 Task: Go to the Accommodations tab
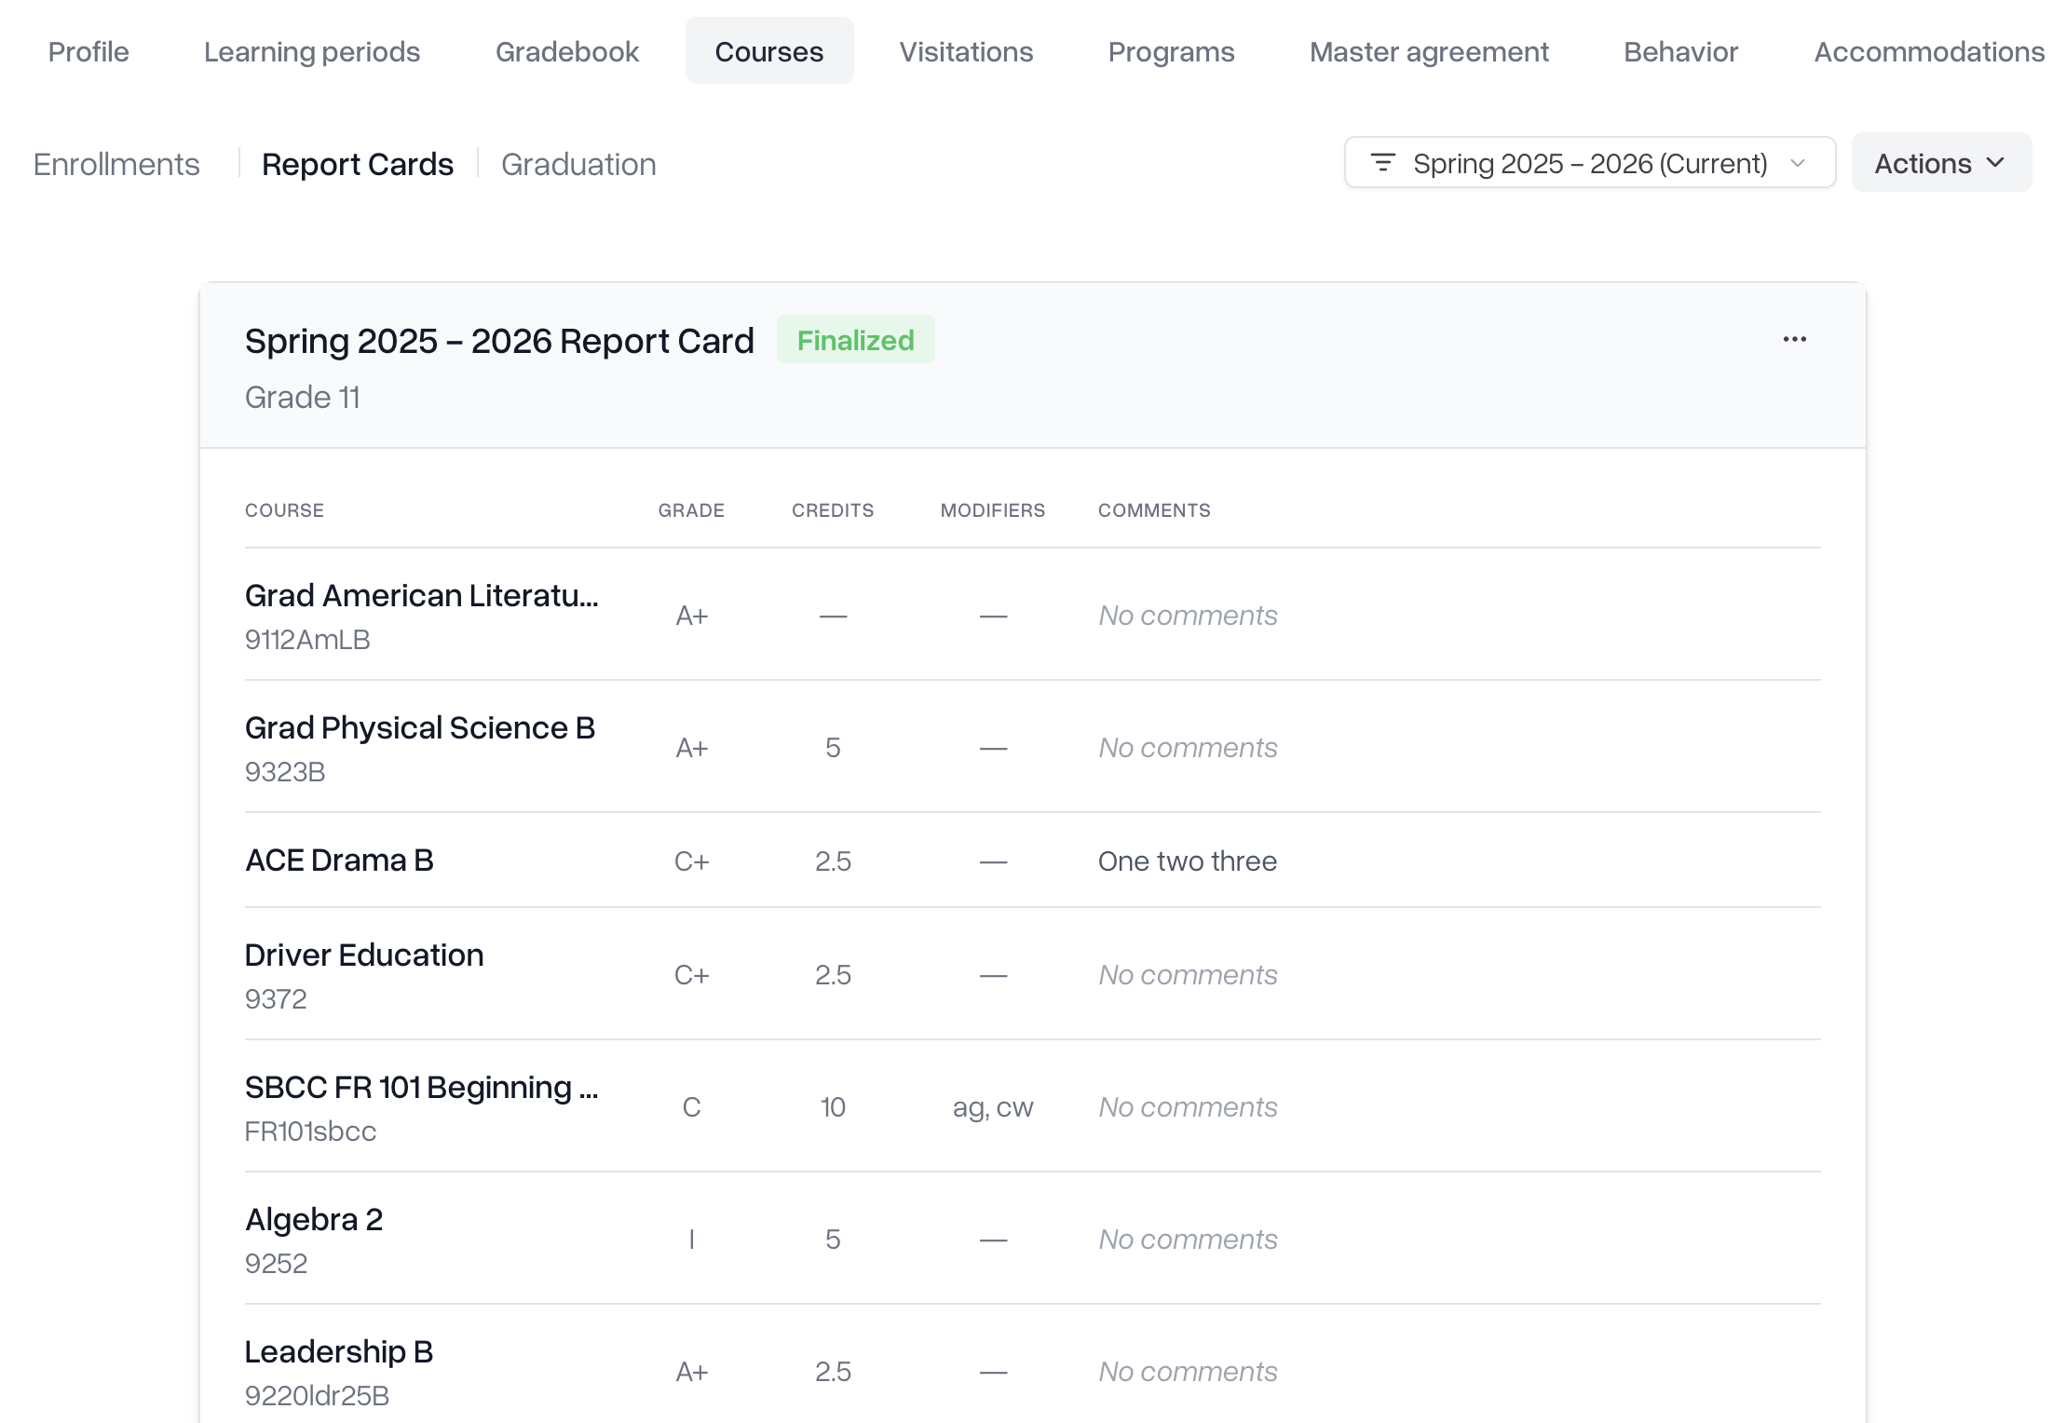(1928, 51)
